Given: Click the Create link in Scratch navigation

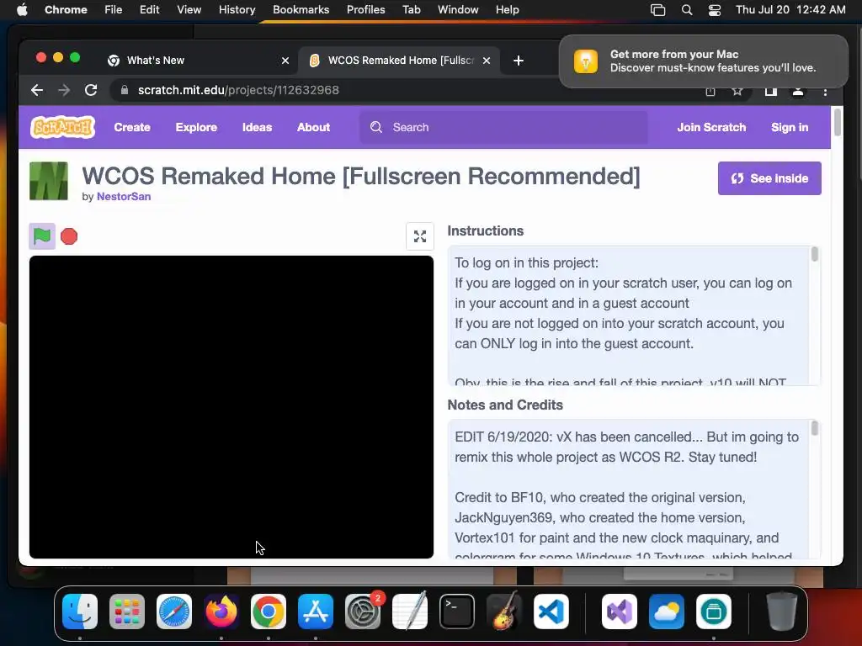Looking at the screenshot, I should [132, 127].
